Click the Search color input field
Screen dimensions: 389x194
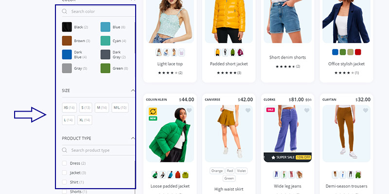99,11
